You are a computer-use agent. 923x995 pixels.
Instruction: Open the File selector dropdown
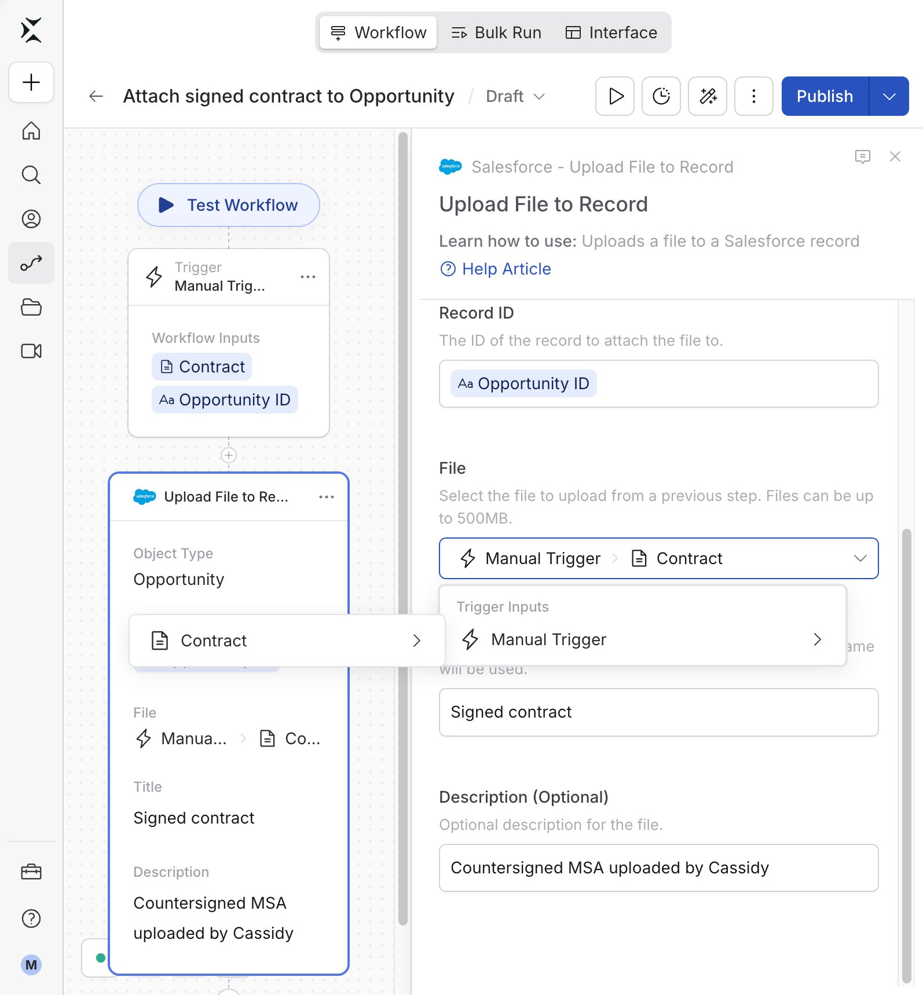(x=659, y=558)
